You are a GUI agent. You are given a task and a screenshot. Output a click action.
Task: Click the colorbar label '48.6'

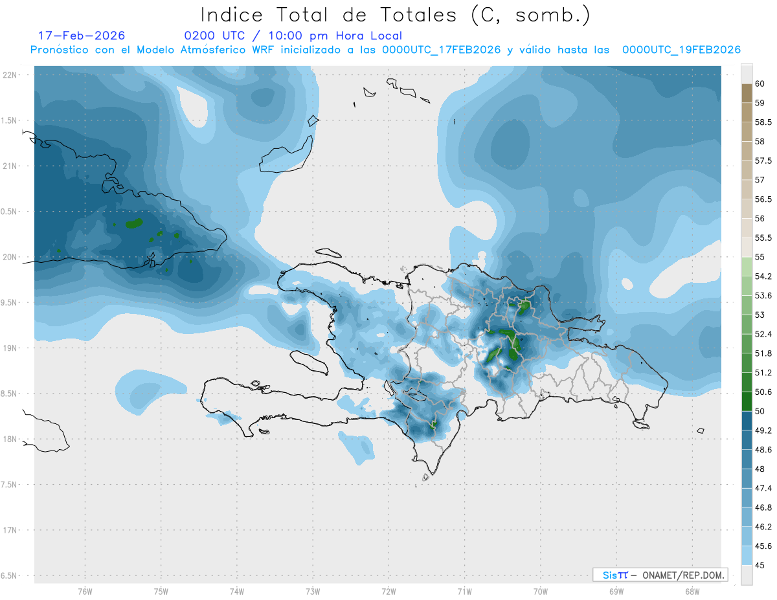[x=763, y=449]
